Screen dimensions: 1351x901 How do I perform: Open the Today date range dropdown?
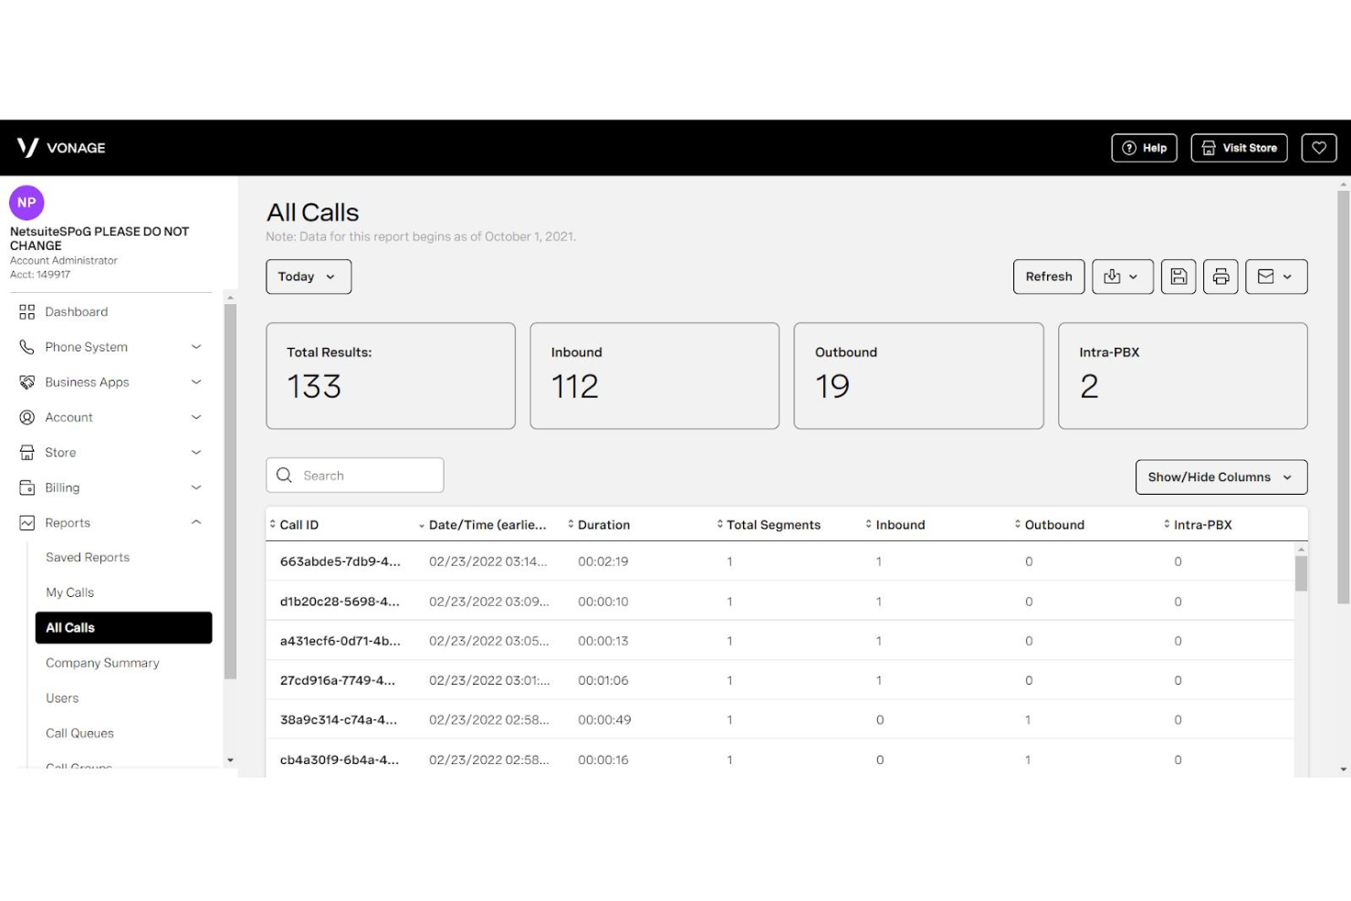[x=309, y=277]
